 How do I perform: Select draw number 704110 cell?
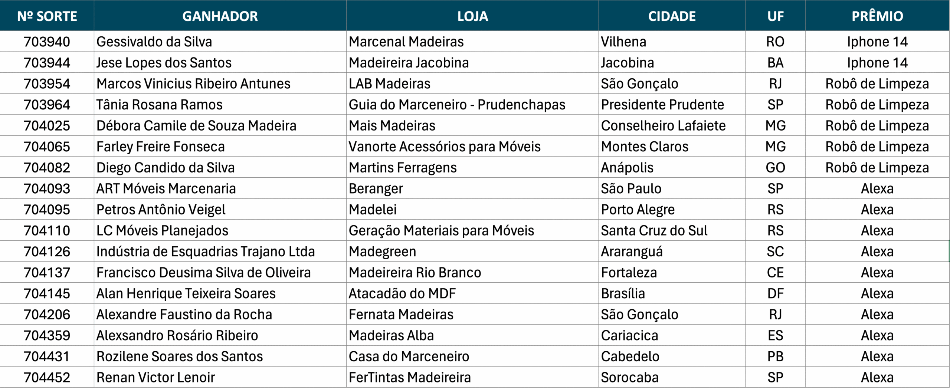(x=47, y=230)
